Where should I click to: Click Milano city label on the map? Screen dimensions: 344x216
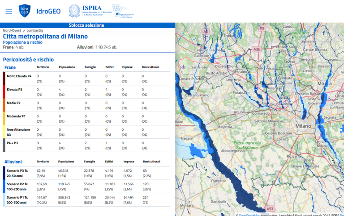coord(303,126)
